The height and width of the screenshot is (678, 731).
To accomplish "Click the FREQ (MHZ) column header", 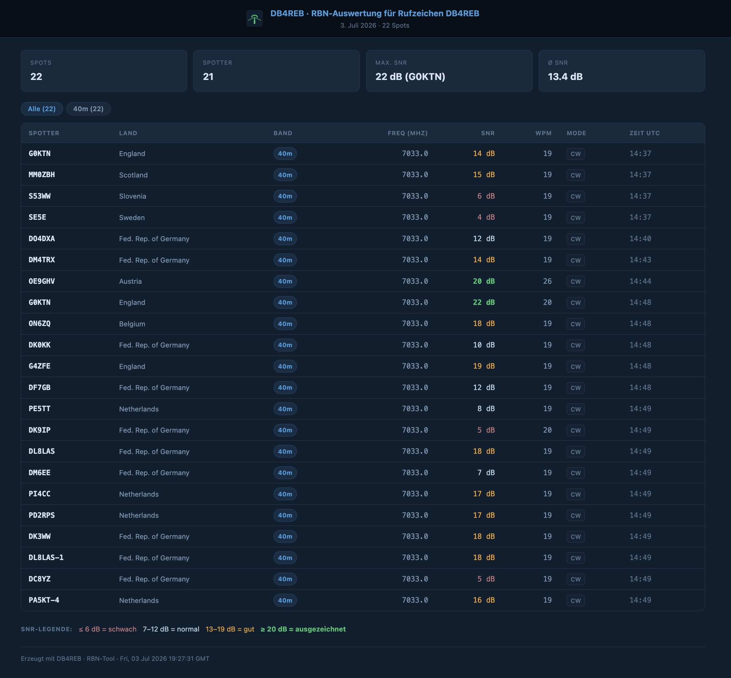I will pos(408,133).
